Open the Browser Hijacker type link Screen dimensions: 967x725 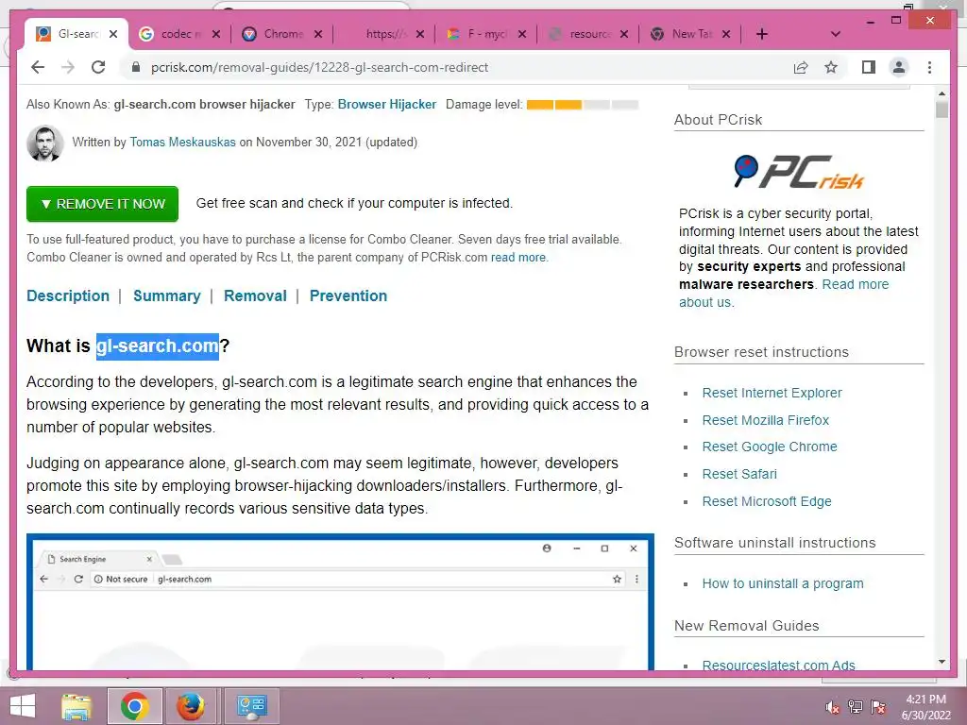pyautogui.click(x=386, y=104)
